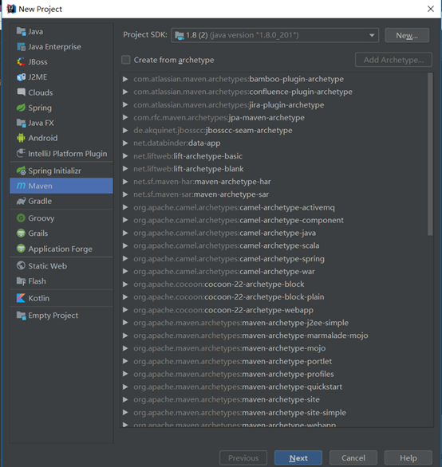Viewport: 442px width, 467px height.
Task: Click the Spring Initializr icon
Action: pyautogui.click(x=22, y=171)
